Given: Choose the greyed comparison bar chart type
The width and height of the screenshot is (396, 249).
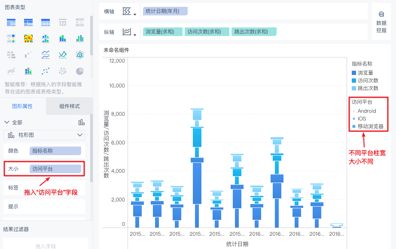Looking at the screenshot, I should click(x=11, y=55).
